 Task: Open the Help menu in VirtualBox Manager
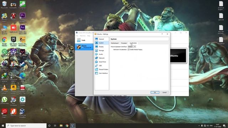coord(89,36)
